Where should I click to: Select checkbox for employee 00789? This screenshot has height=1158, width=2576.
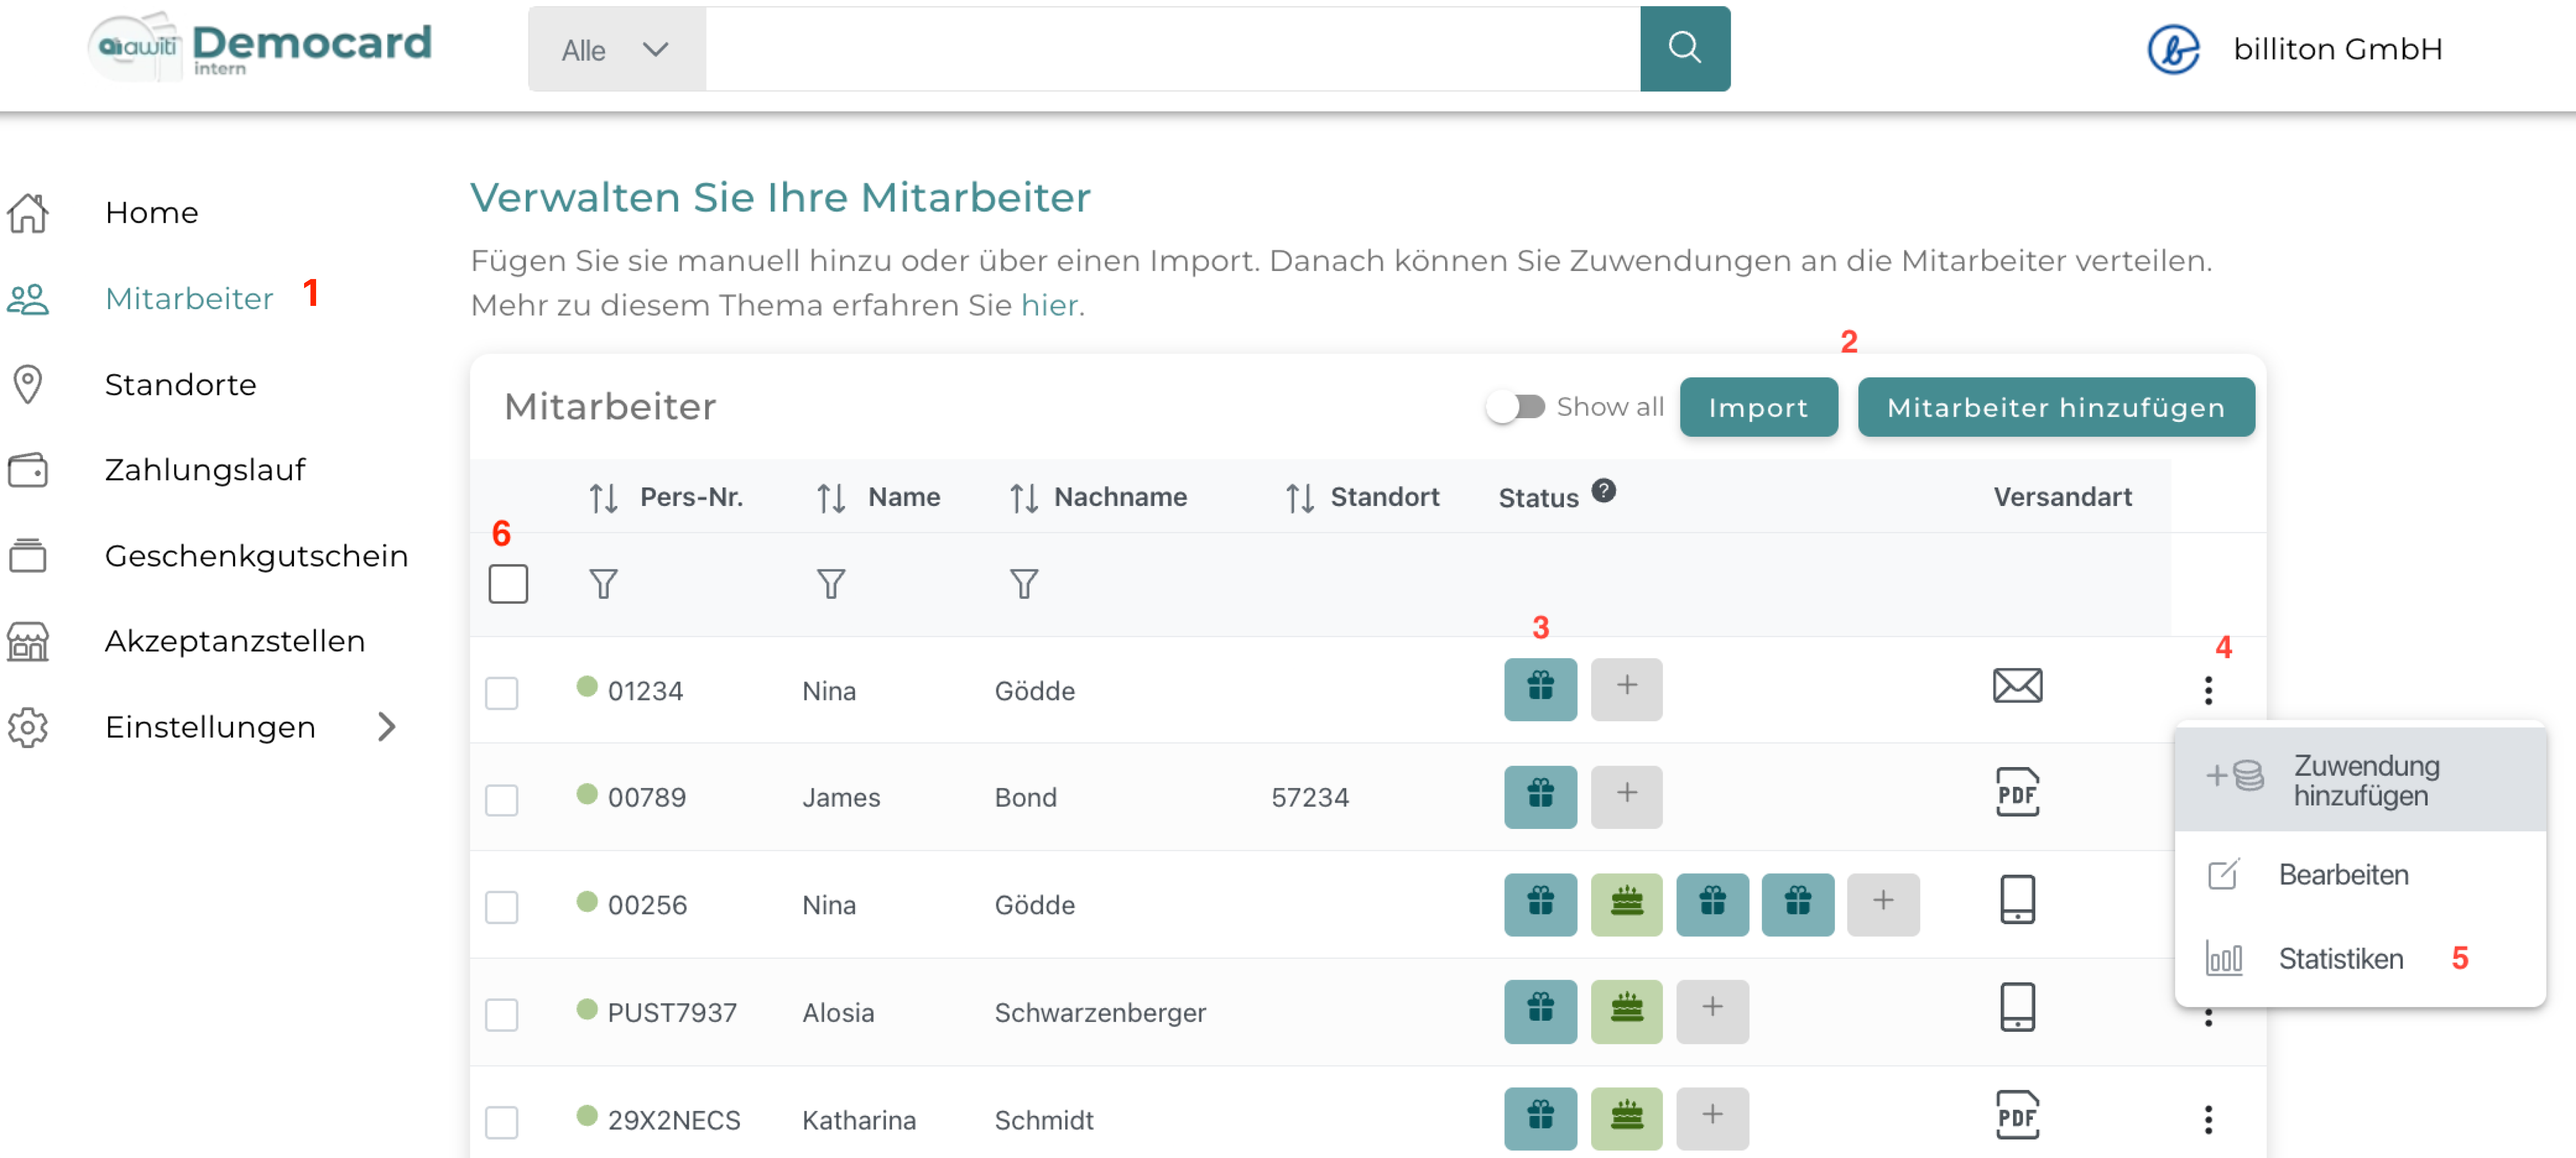click(x=502, y=799)
